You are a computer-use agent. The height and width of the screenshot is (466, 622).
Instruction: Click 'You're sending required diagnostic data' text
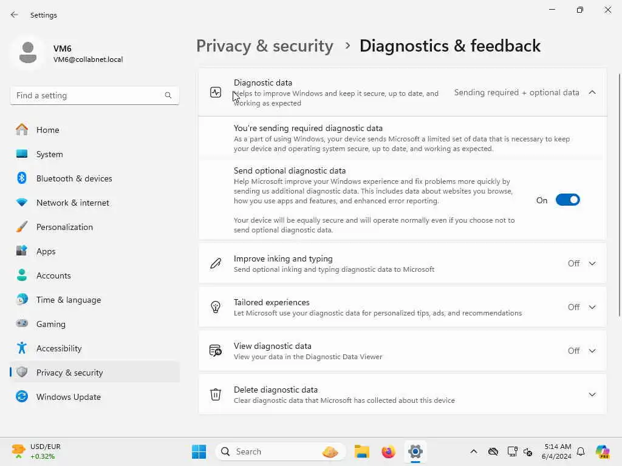(308, 128)
